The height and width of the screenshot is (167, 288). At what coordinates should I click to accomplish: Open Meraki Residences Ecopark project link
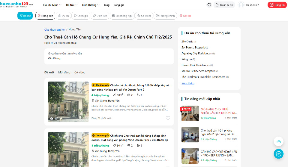click(200, 71)
